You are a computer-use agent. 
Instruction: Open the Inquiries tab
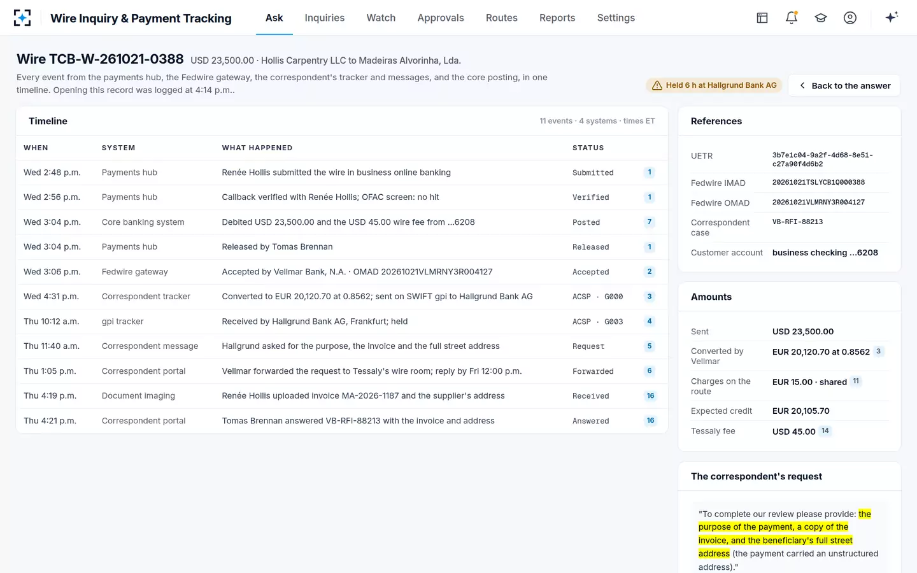[x=325, y=18]
